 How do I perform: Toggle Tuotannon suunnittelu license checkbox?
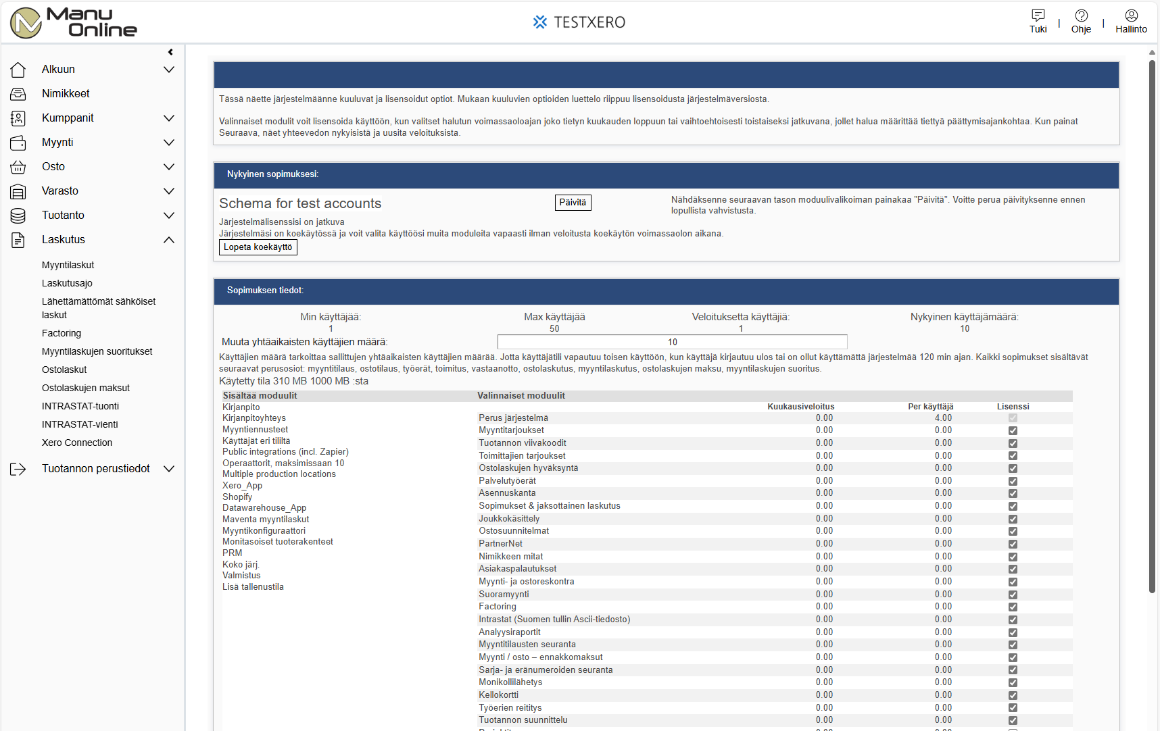(x=1013, y=720)
